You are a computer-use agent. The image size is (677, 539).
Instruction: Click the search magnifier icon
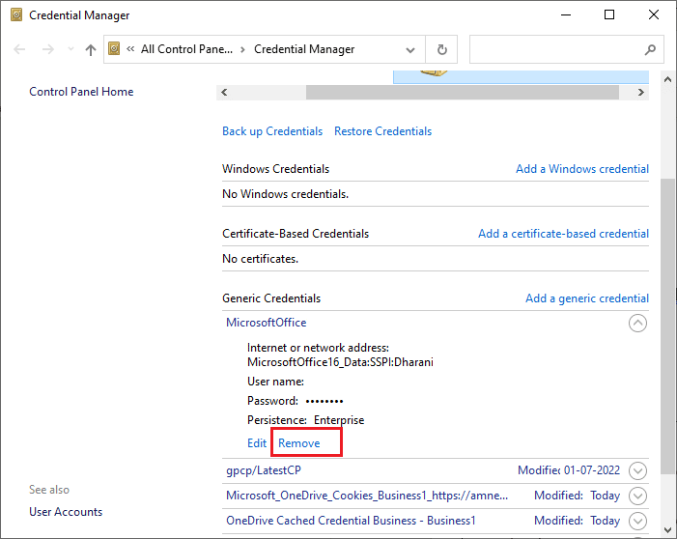click(650, 49)
